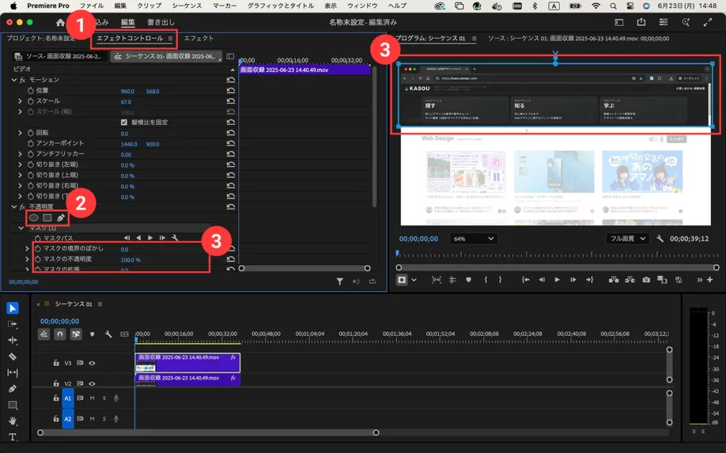The image size is (726, 453).
Task: Click the Export Frame camera icon
Action: (646, 280)
